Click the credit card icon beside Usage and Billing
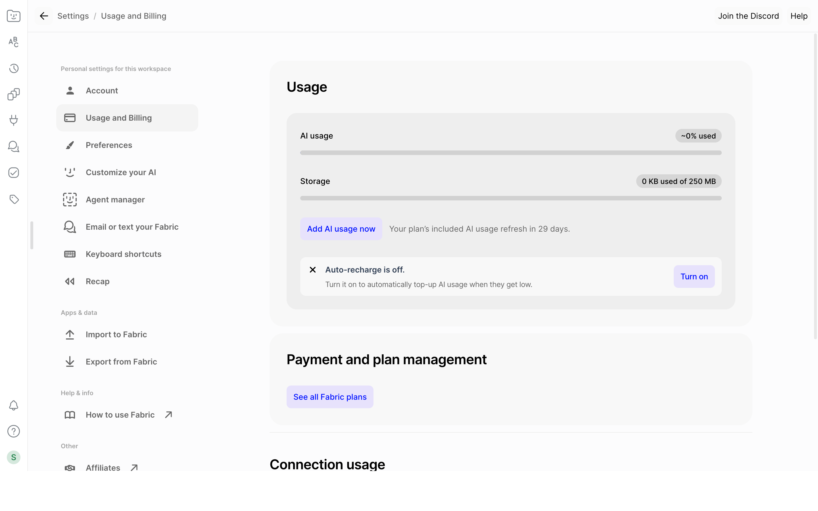The image size is (818, 511). [x=70, y=118]
